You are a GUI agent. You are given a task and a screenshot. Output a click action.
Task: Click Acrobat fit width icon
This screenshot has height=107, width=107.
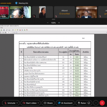pyautogui.click(x=14, y=32)
